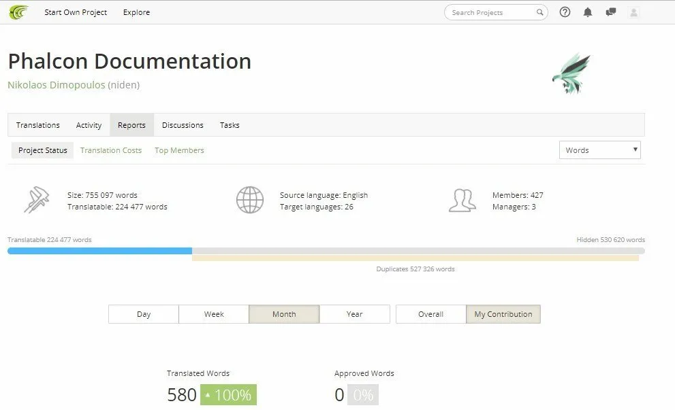Select the Month period toggle
The image size is (675, 410).
pos(284,314)
